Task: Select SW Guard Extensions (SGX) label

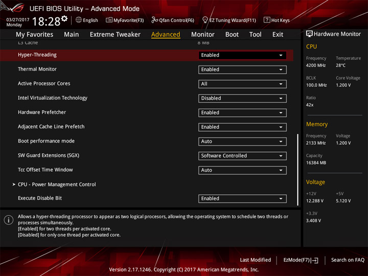Action: [49, 155]
